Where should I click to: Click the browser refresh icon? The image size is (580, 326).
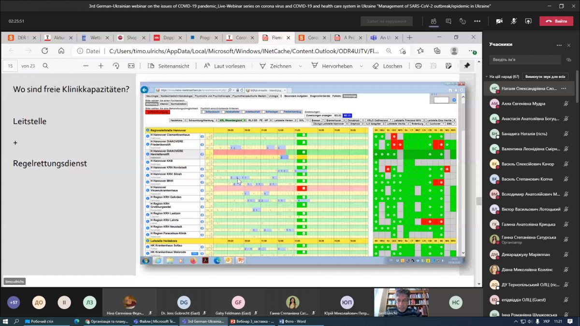click(44, 51)
